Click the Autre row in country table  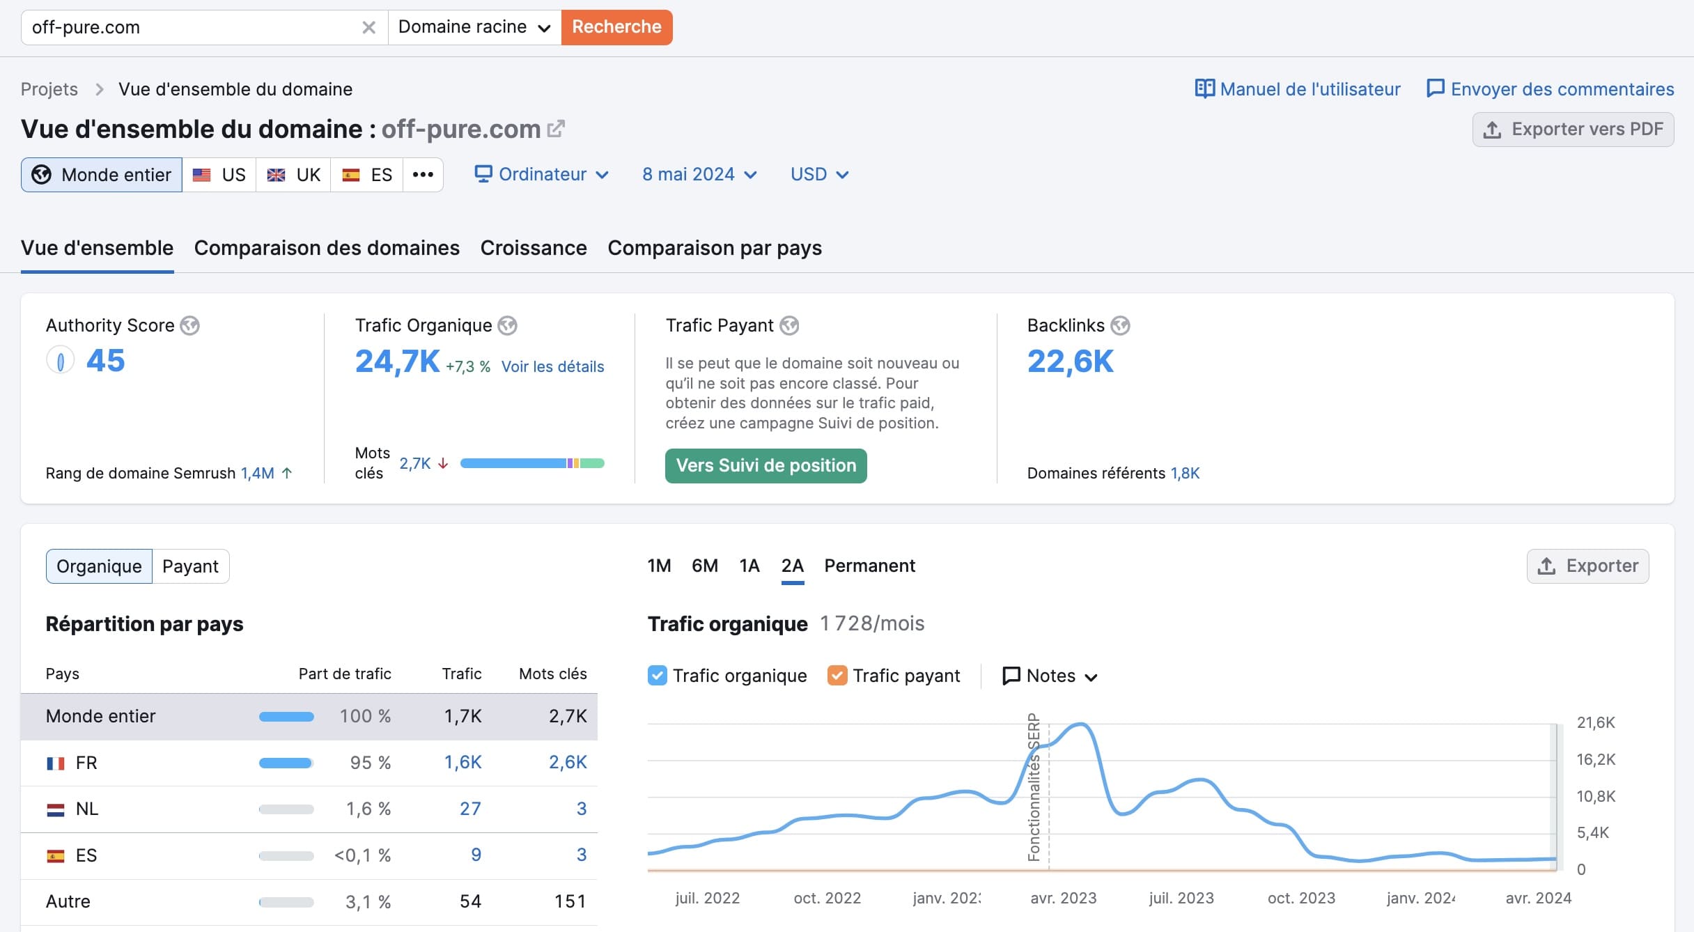[x=309, y=902]
